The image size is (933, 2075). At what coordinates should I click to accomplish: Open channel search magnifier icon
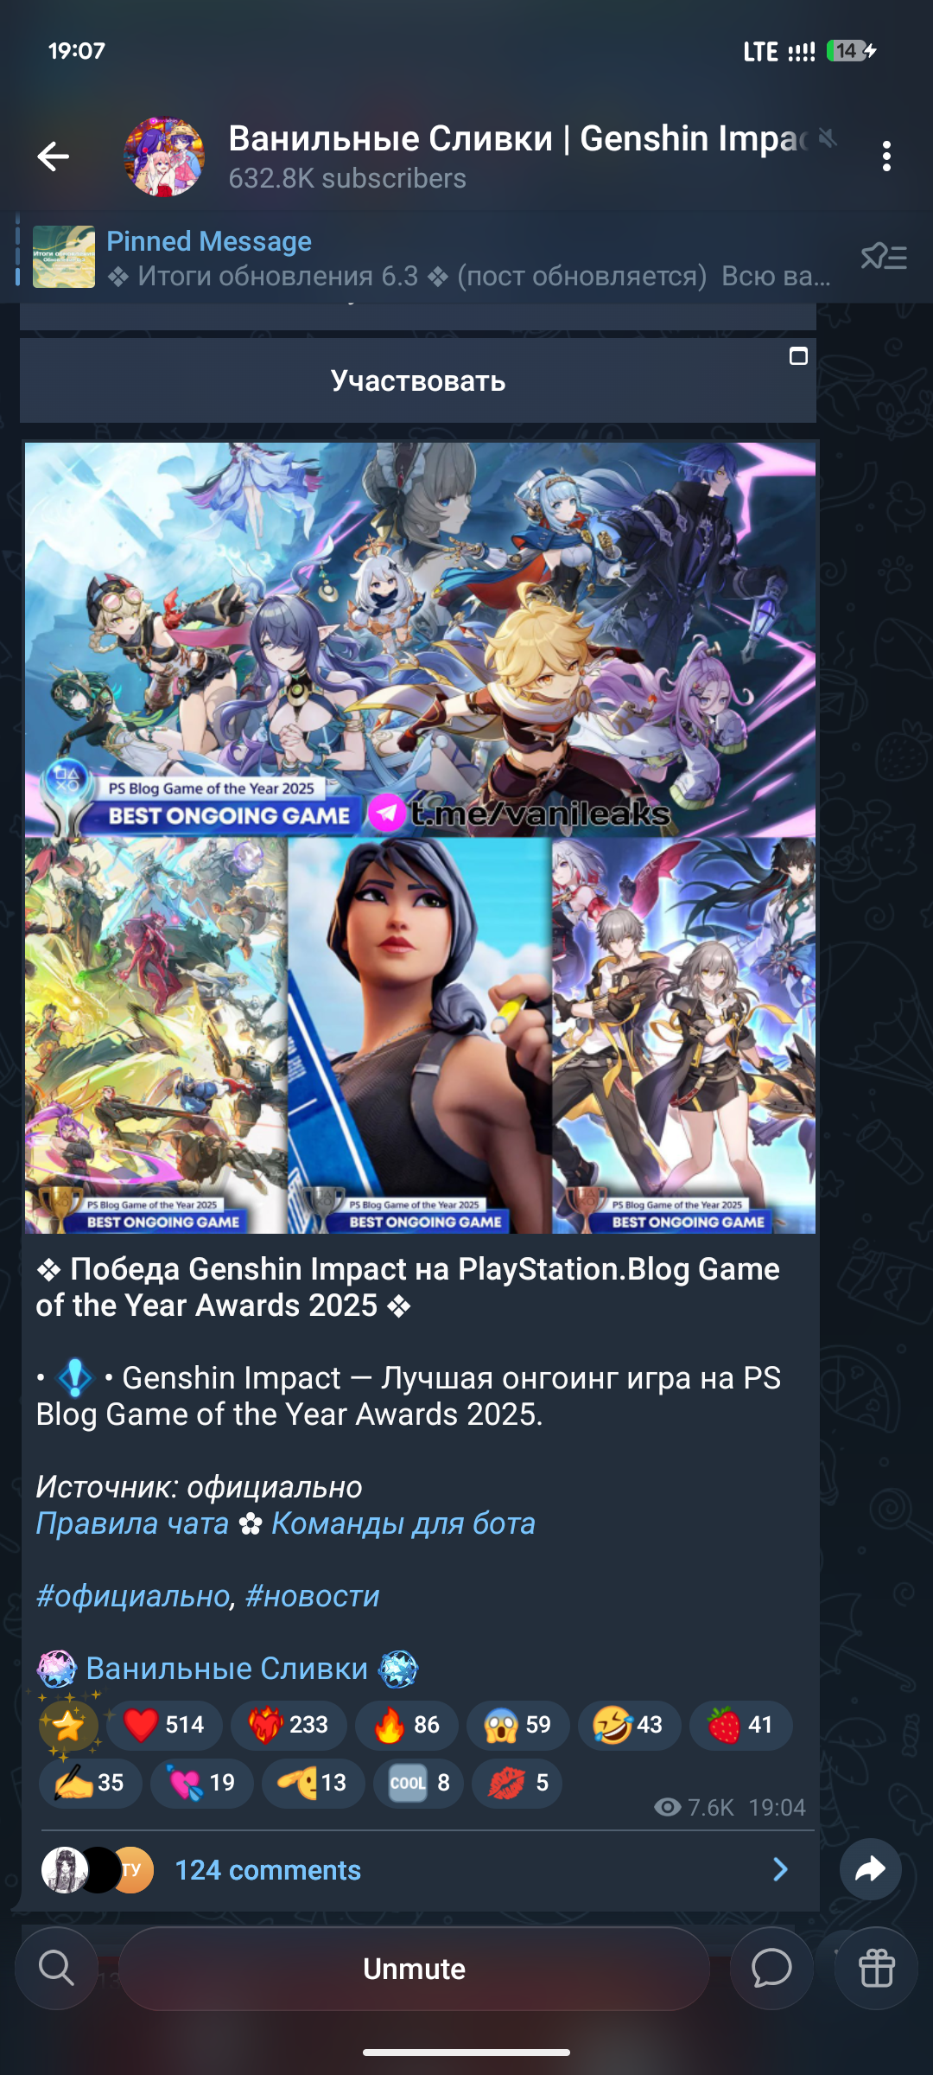57,1969
